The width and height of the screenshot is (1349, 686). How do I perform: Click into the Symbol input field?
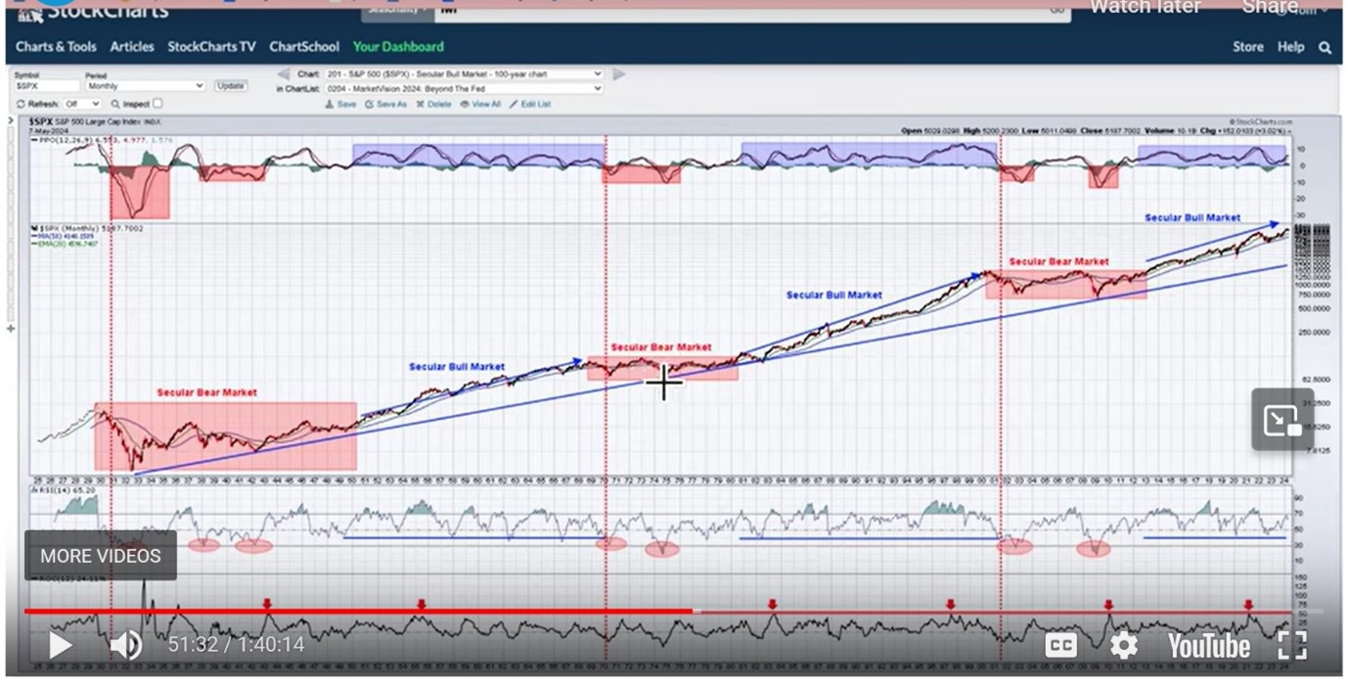pyautogui.click(x=47, y=86)
